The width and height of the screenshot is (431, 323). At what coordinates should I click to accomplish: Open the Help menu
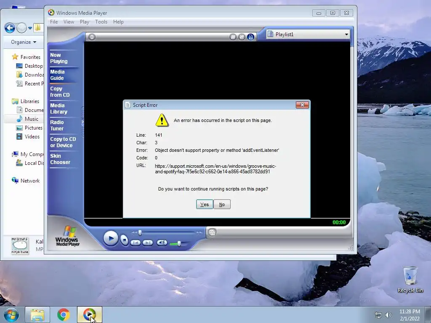pyautogui.click(x=118, y=22)
